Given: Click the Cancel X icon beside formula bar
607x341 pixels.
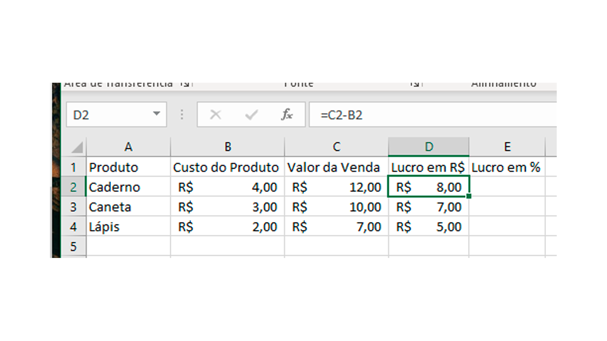Looking at the screenshot, I should [215, 115].
